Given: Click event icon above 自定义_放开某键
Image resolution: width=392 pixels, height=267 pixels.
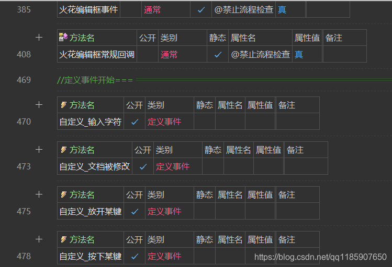Looking at the screenshot, I should (63, 195).
